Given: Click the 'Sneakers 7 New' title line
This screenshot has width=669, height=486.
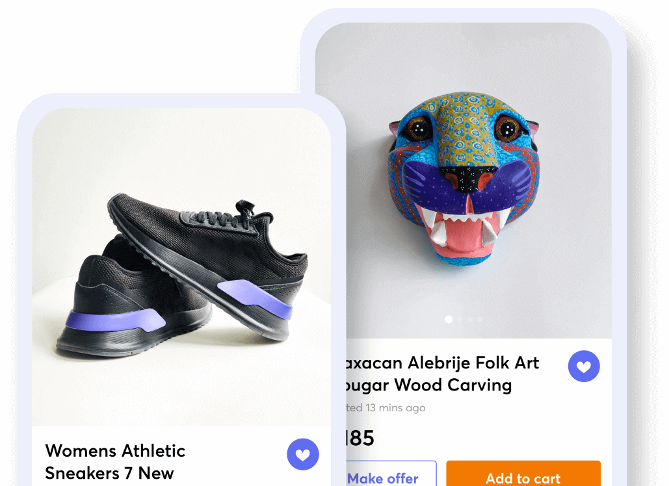Looking at the screenshot, I should pos(109,473).
